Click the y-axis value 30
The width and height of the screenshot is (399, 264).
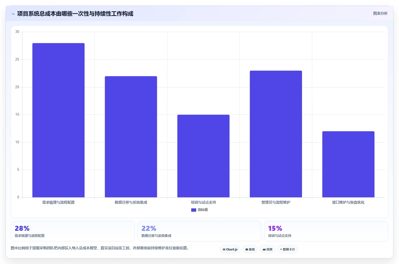(x=17, y=32)
